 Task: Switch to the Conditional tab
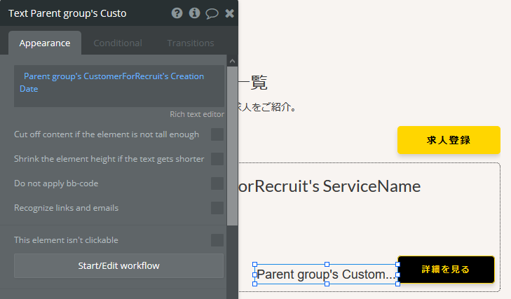pyautogui.click(x=118, y=43)
